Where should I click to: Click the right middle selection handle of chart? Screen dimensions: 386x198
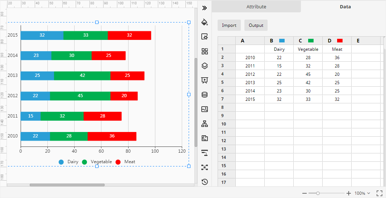[x=189, y=94]
